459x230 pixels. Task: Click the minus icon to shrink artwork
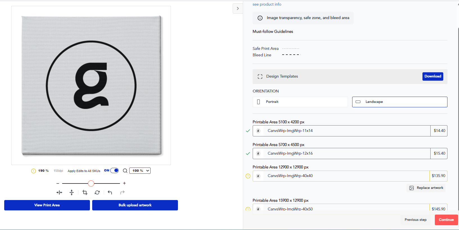58,183
